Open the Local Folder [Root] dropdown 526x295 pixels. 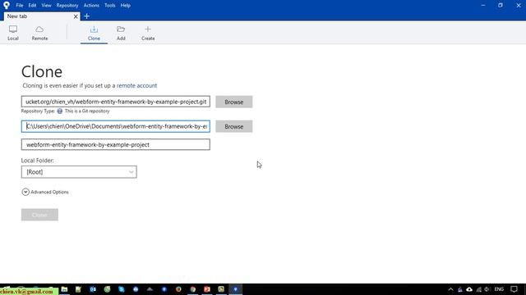coord(79,172)
